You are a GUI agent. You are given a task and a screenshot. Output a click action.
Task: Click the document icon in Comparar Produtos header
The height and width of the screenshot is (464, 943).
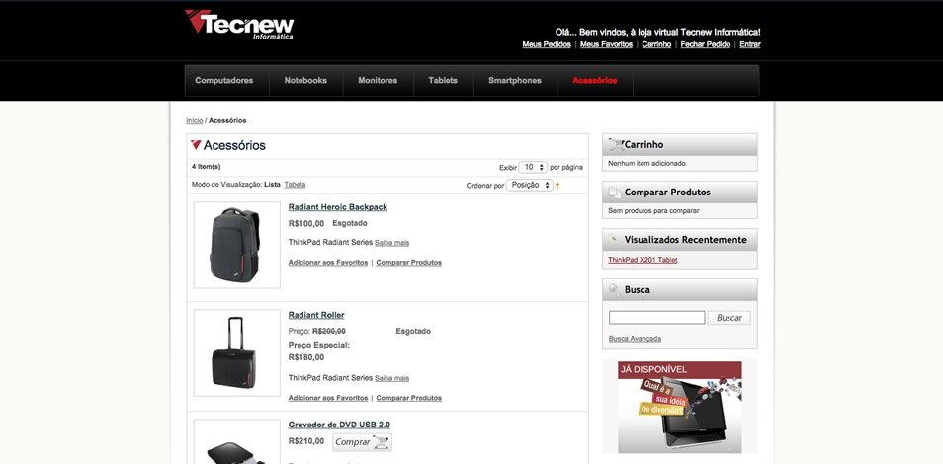coord(615,193)
